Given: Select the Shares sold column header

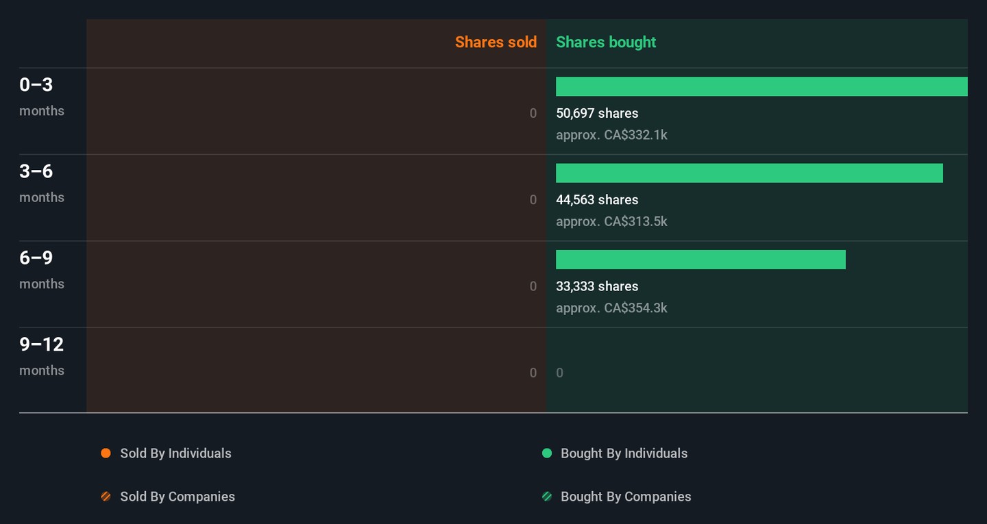Looking at the screenshot, I should [496, 42].
